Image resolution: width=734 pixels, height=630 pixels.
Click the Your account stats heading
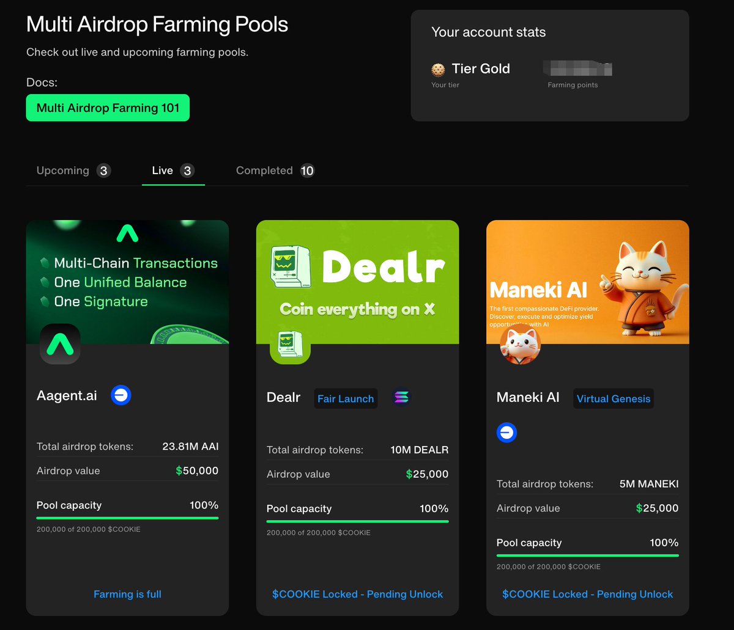[x=489, y=32]
